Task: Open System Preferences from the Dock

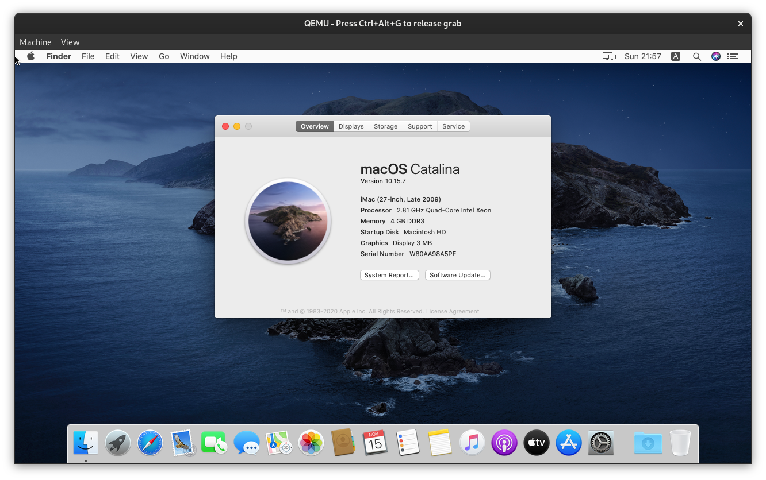Action: pos(600,443)
